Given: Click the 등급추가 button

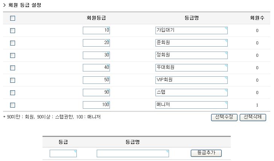Looking at the screenshot, I should click(x=206, y=153).
